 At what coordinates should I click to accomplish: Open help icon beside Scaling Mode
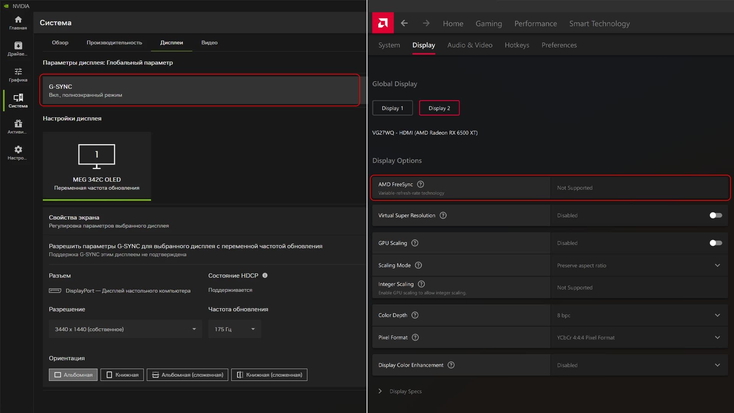tap(419, 265)
